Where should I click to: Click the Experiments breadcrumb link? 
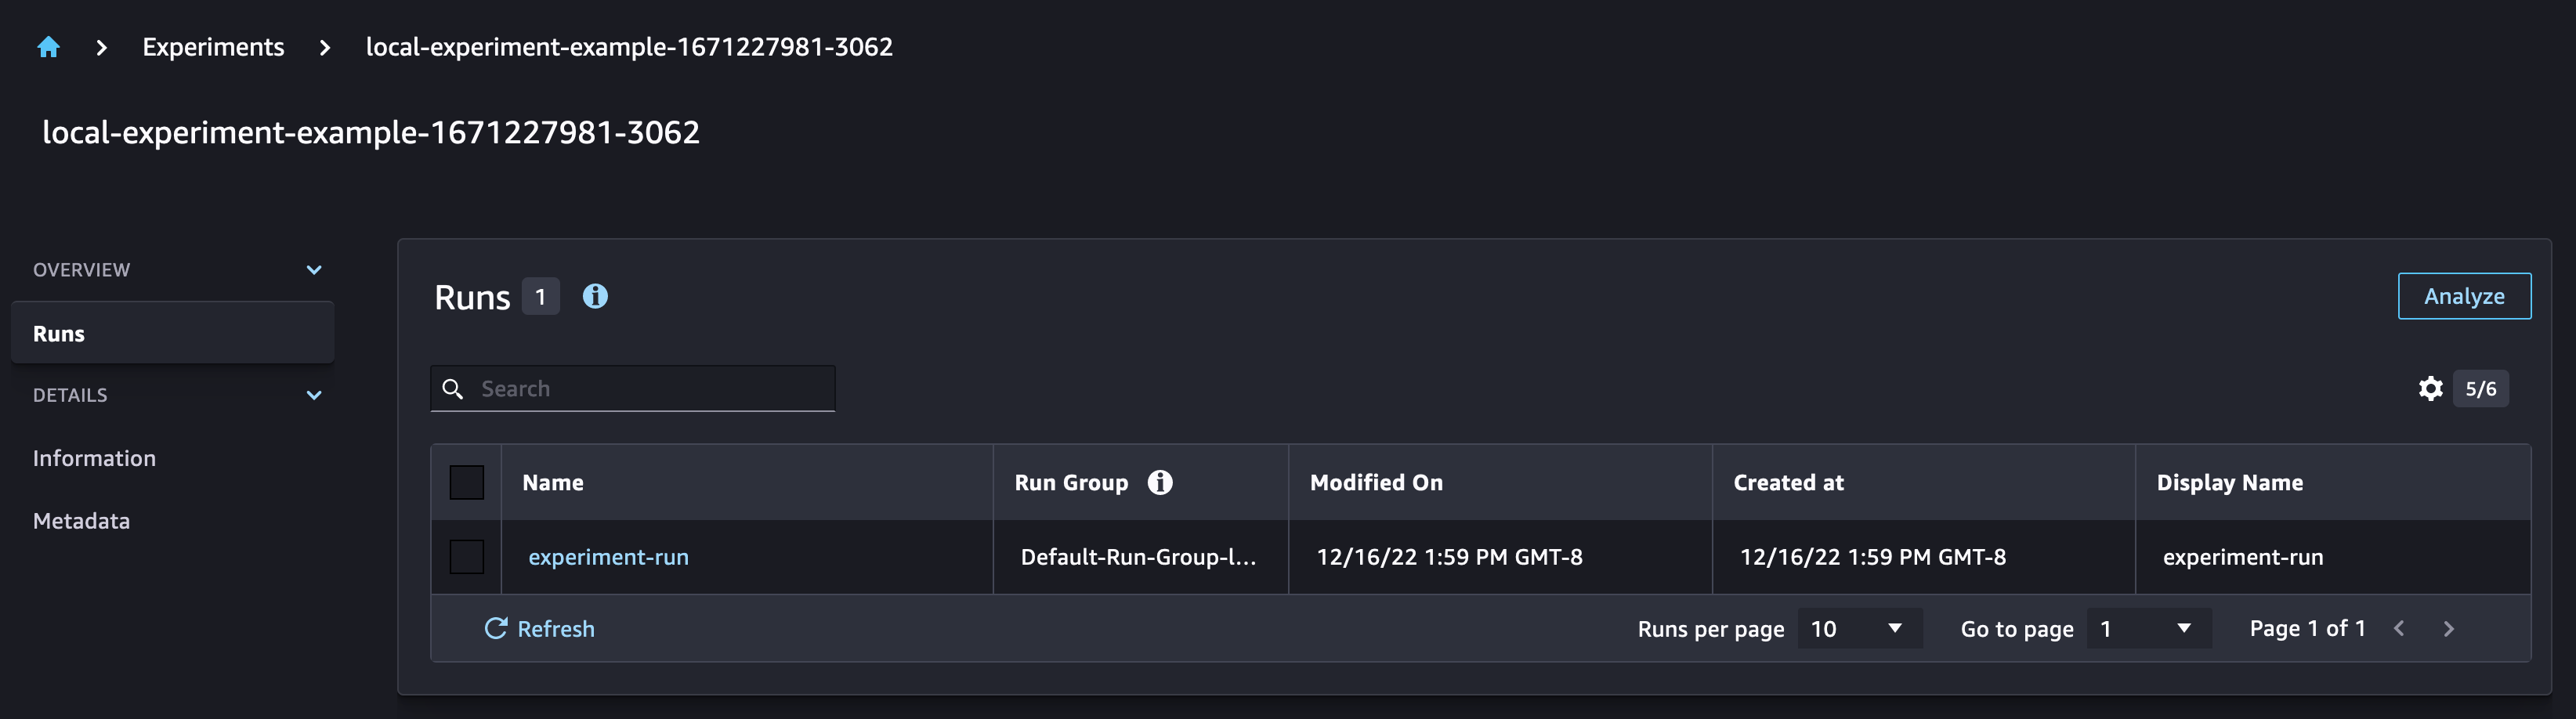pyautogui.click(x=213, y=47)
